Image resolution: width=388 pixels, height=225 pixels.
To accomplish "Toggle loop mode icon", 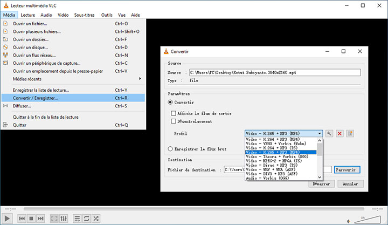I will click(x=86, y=219).
